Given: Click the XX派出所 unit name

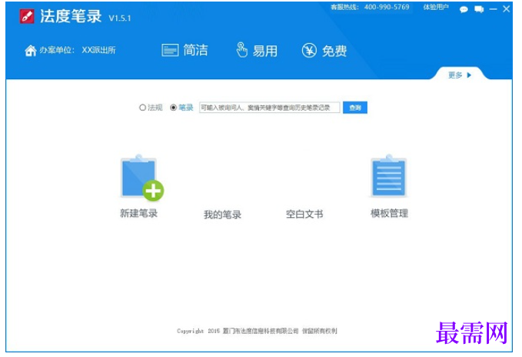Looking at the screenshot, I should [98, 50].
